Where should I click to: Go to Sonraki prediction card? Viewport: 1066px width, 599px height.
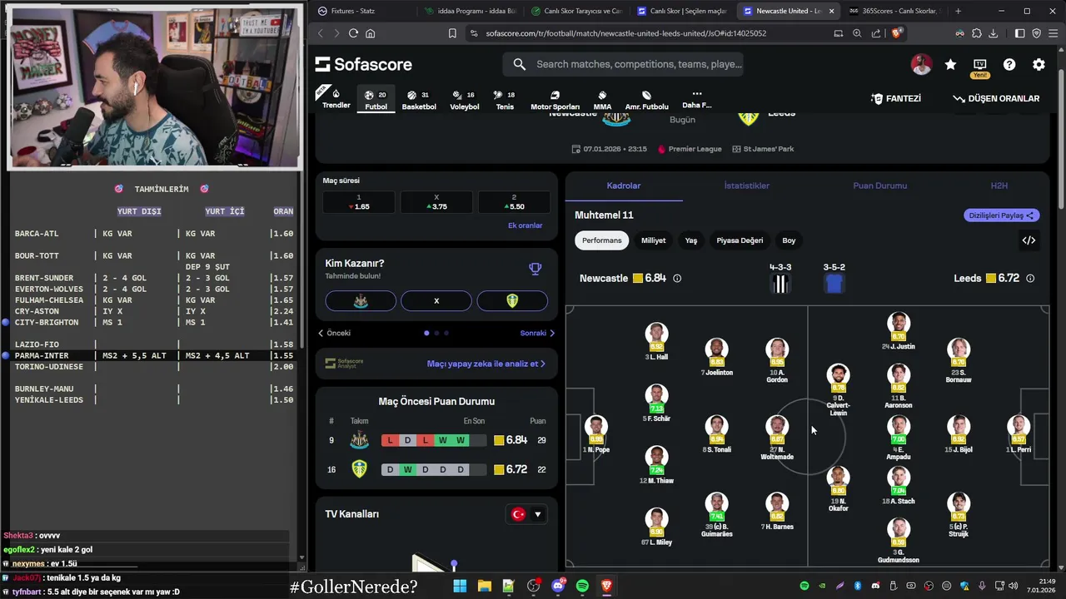pyautogui.click(x=537, y=333)
